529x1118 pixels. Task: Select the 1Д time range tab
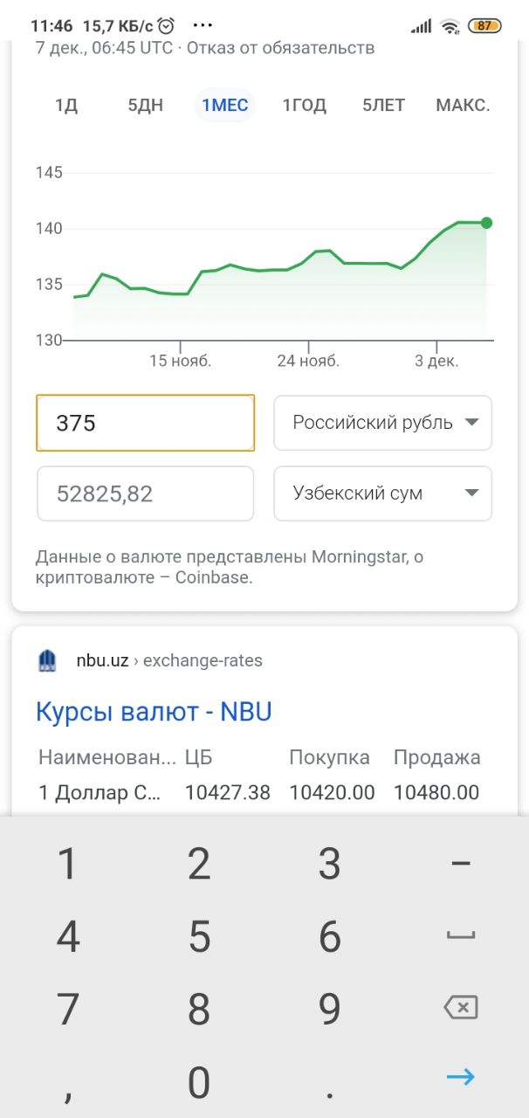pos(66,106)
